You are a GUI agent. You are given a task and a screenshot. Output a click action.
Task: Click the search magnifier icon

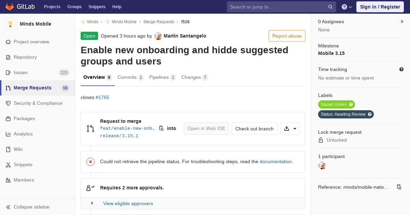[x=330, y=7]
